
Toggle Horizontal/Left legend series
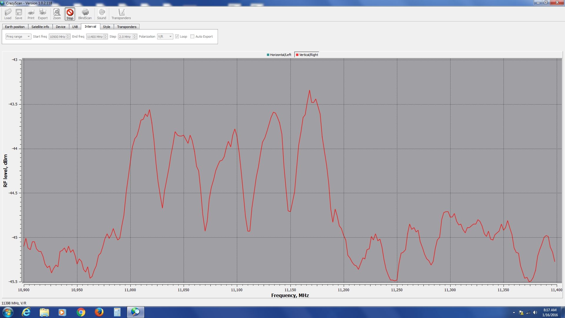pos(279,55)
